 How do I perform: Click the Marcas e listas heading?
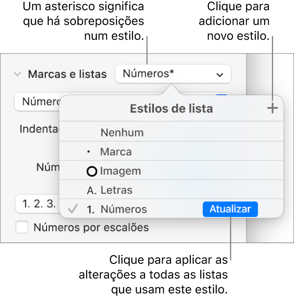coord(67,74)
